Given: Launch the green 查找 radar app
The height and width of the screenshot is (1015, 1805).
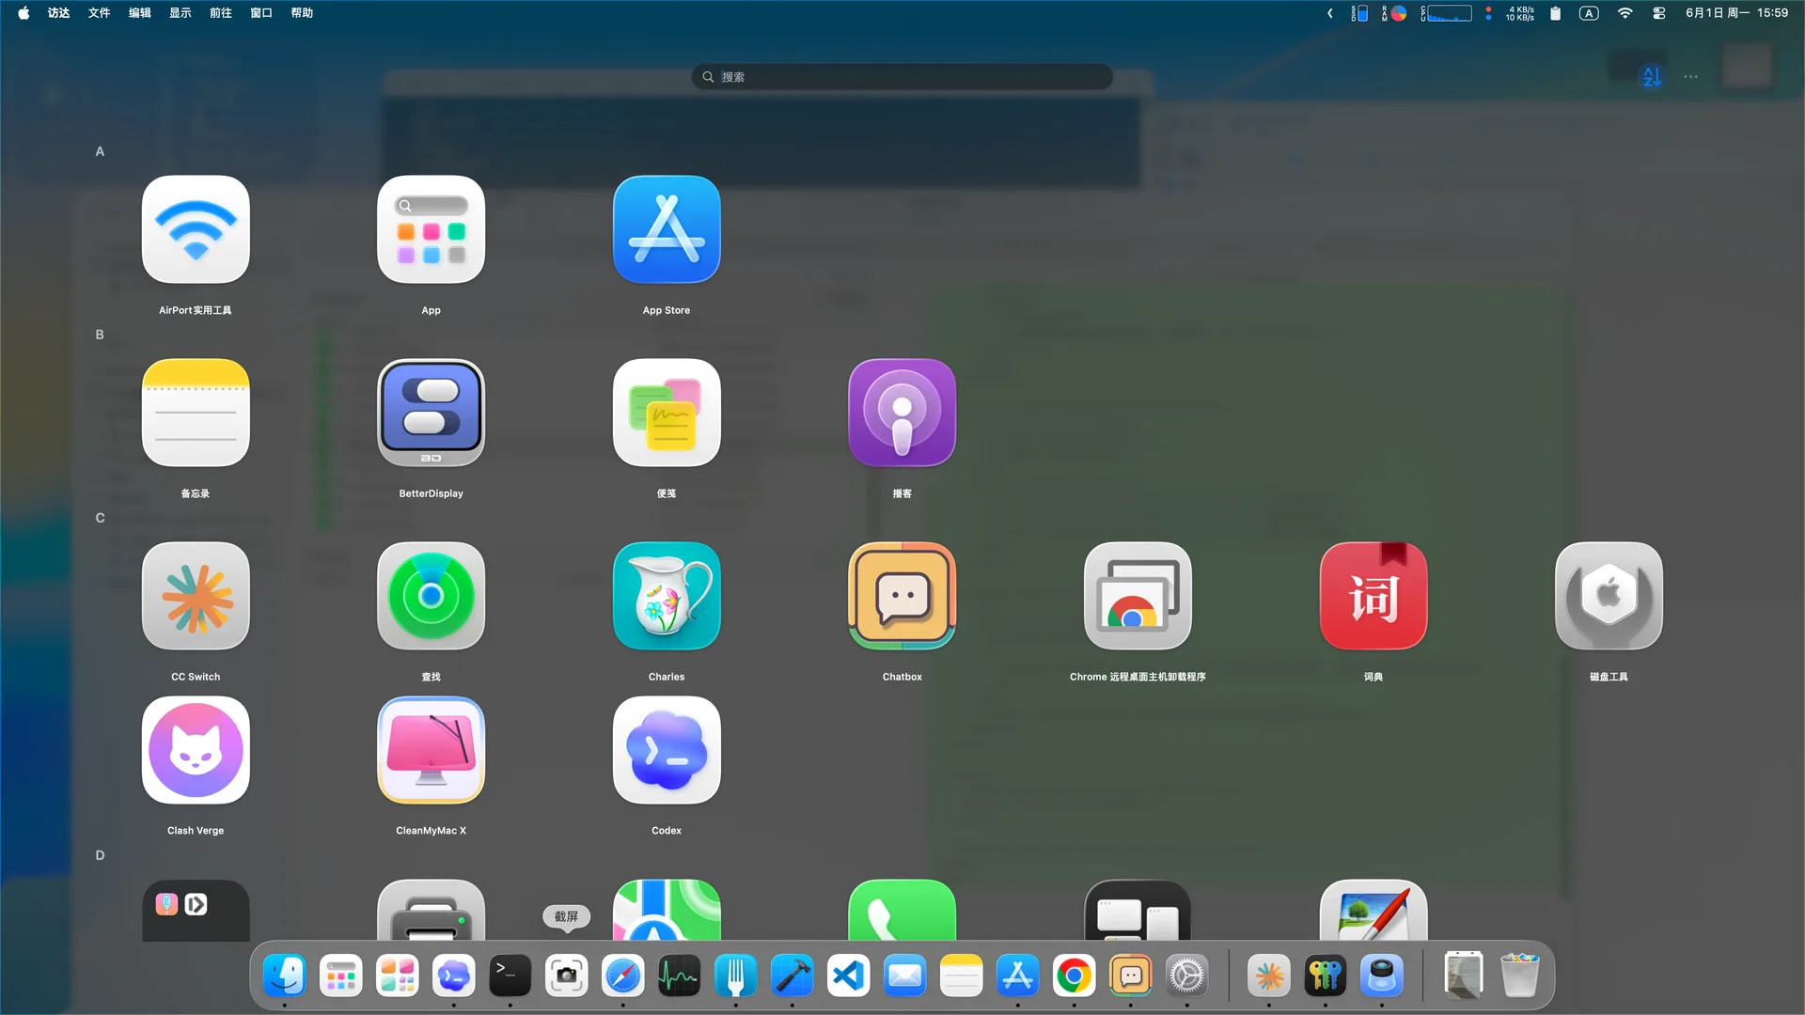Looking at the screenshot, I should [431, 596].
